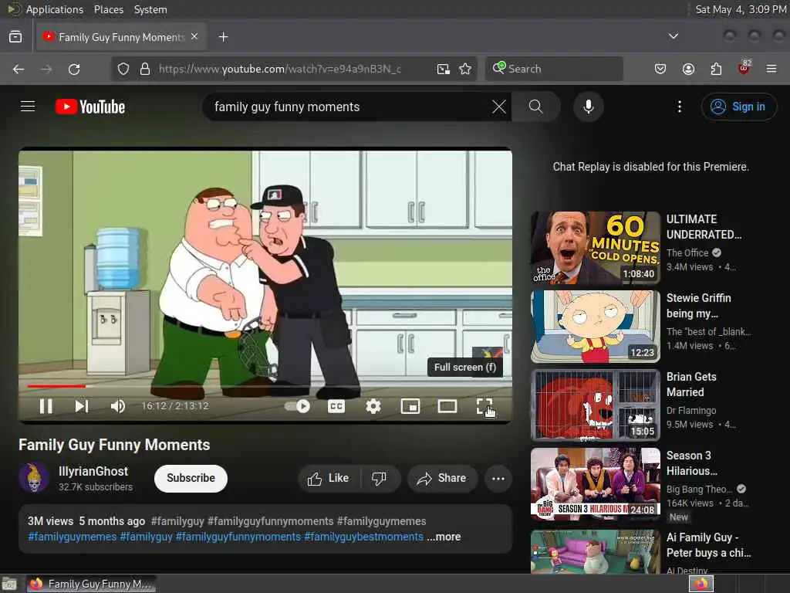Open the Firefox View button
This screenshot has height=593, width=790.
tap(15, 37)
